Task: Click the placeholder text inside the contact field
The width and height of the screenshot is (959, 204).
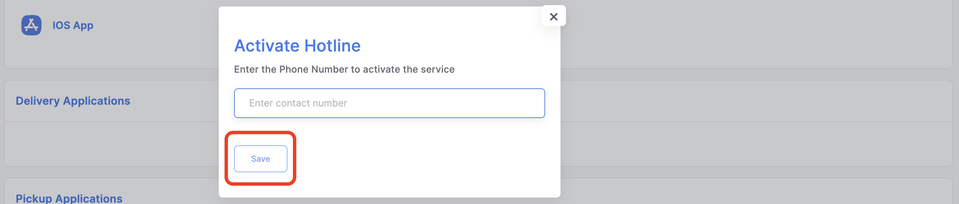Action: pyautogui.click(x=298, y=103)
